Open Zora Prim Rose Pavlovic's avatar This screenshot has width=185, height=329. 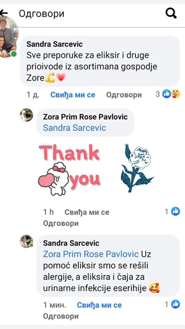[x=26, y=115]
